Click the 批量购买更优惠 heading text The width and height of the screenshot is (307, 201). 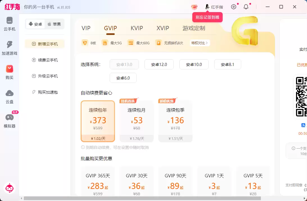point(96,159)
